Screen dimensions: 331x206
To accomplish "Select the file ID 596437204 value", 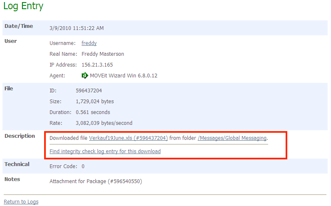I will coord(89,91).
